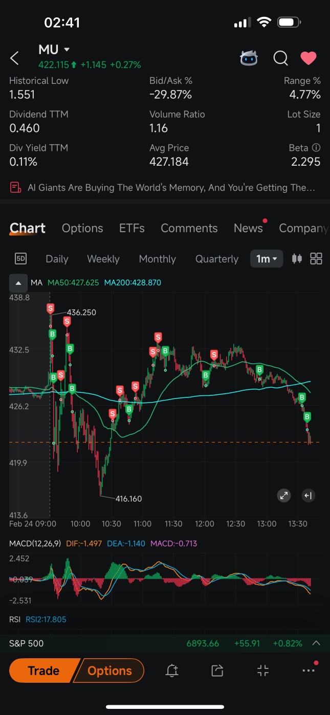Open the AI Giants news headline
Viewport: 330px width, 715px height.
click(x=171, y=188)
